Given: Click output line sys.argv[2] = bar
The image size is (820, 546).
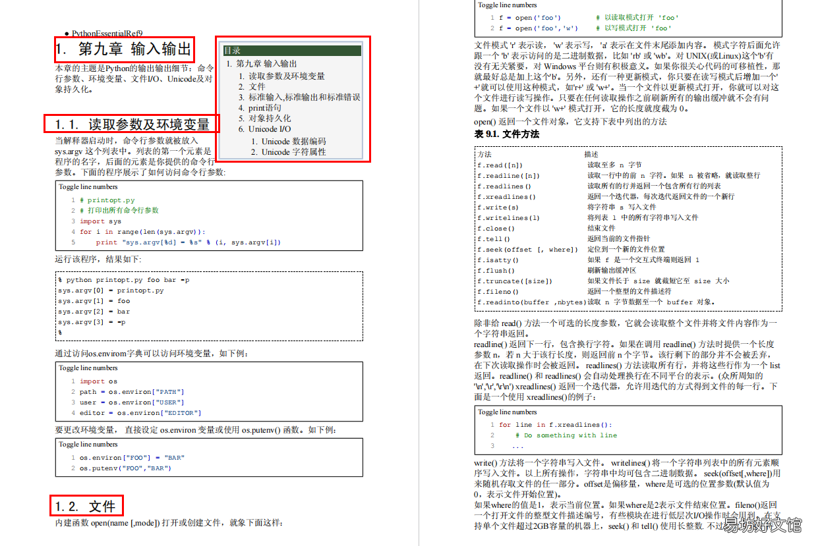Looking at the screenshot, I should click(x=94, y=312).
